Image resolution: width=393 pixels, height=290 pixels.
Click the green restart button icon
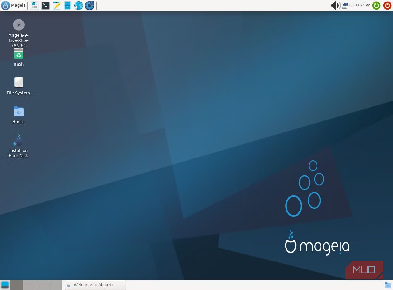376,5
